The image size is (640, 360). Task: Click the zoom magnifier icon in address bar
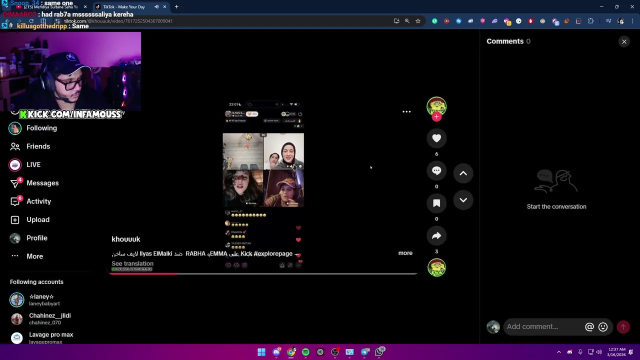tap(407, 21)
